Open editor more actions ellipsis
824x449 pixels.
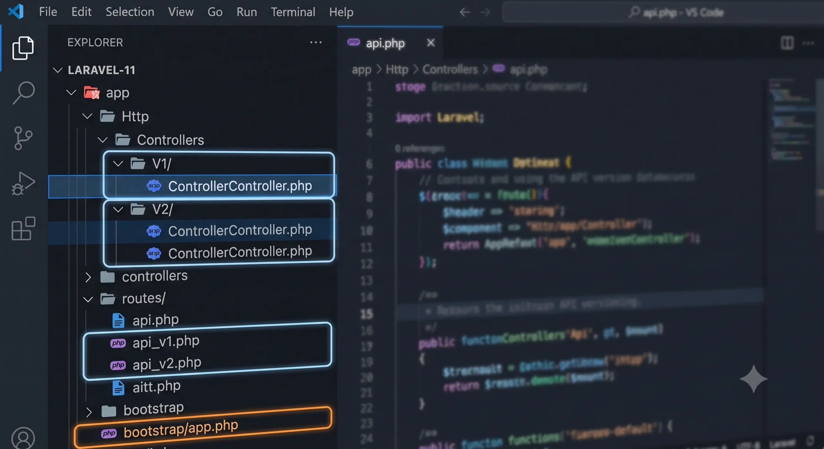[x=808, y=43]
